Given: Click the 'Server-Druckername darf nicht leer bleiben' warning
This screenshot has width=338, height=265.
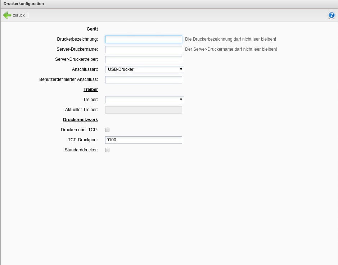Looking at the screenshot, I should tap(231, 49).
